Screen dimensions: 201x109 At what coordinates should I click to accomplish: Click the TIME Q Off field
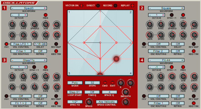click(x=92, y=92)
